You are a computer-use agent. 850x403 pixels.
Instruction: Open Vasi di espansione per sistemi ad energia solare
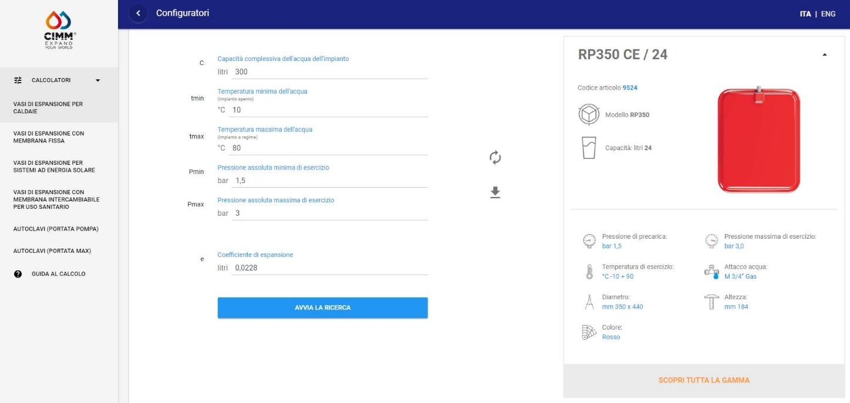(x=59, y=167)
